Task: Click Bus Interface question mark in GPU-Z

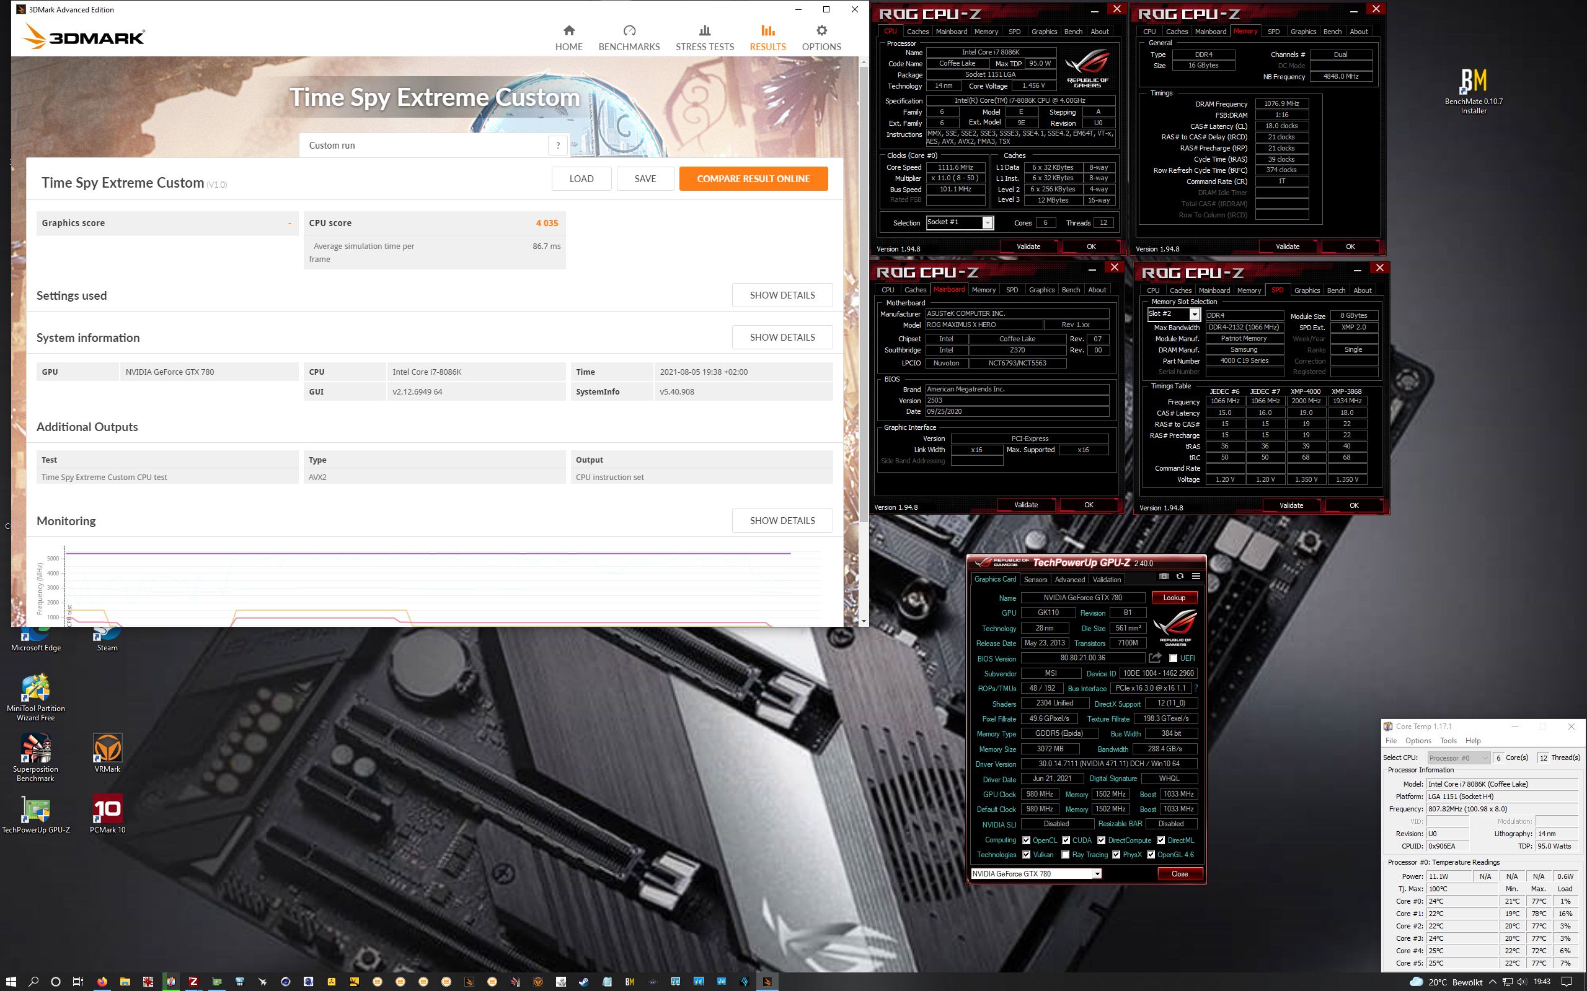Action: [1196, 688]
